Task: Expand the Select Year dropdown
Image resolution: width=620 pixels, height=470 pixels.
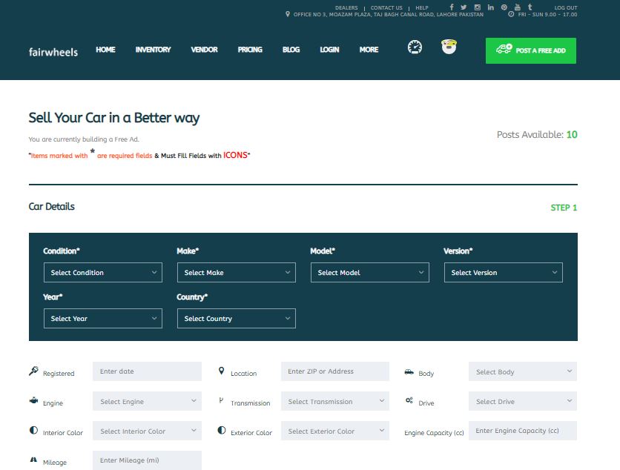Action: tap(102, 319)
